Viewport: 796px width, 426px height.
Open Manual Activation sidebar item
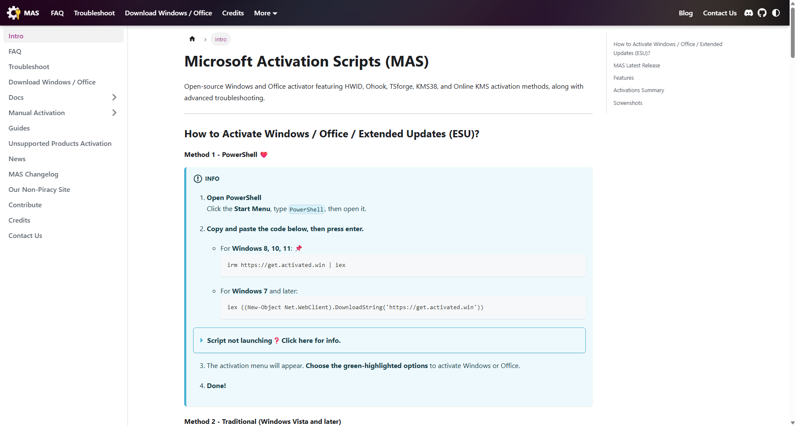[37, 113]
